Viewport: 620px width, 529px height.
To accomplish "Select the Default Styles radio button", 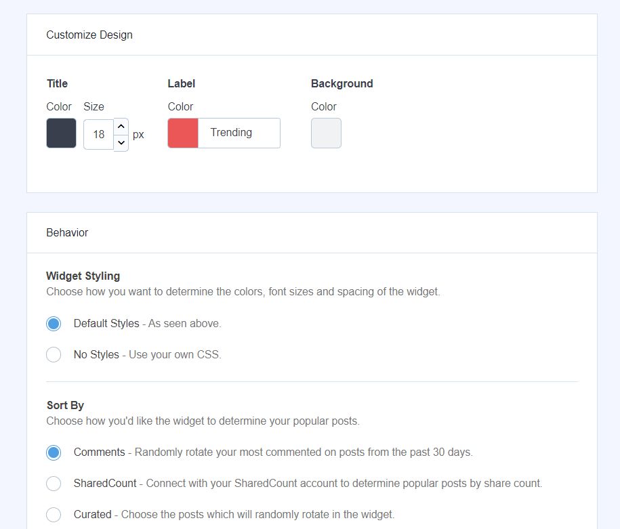I will (54, 324).
